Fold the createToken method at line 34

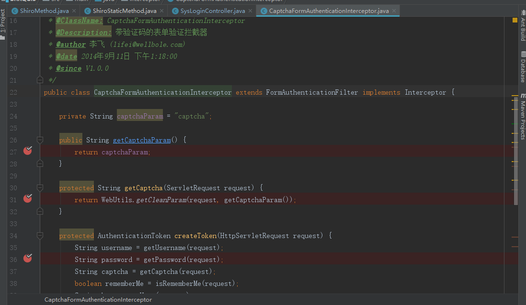40,236
